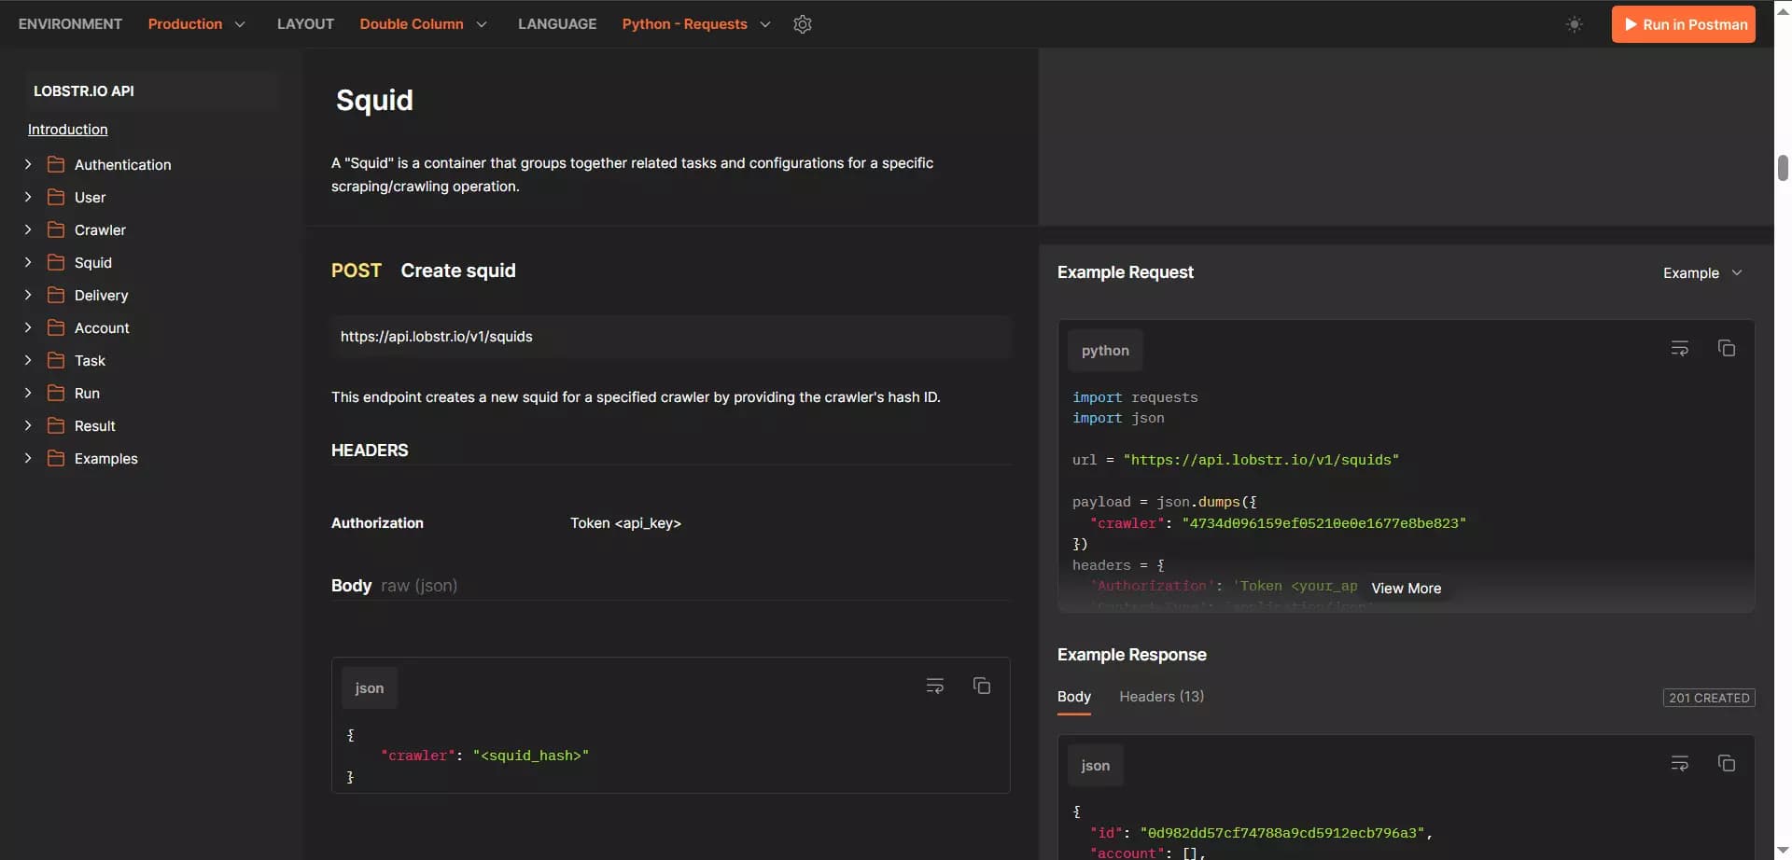Screen dimensions: 1792x860
Task: Toggle word wrap in python request snippet
Action: tap(1679, 348)
